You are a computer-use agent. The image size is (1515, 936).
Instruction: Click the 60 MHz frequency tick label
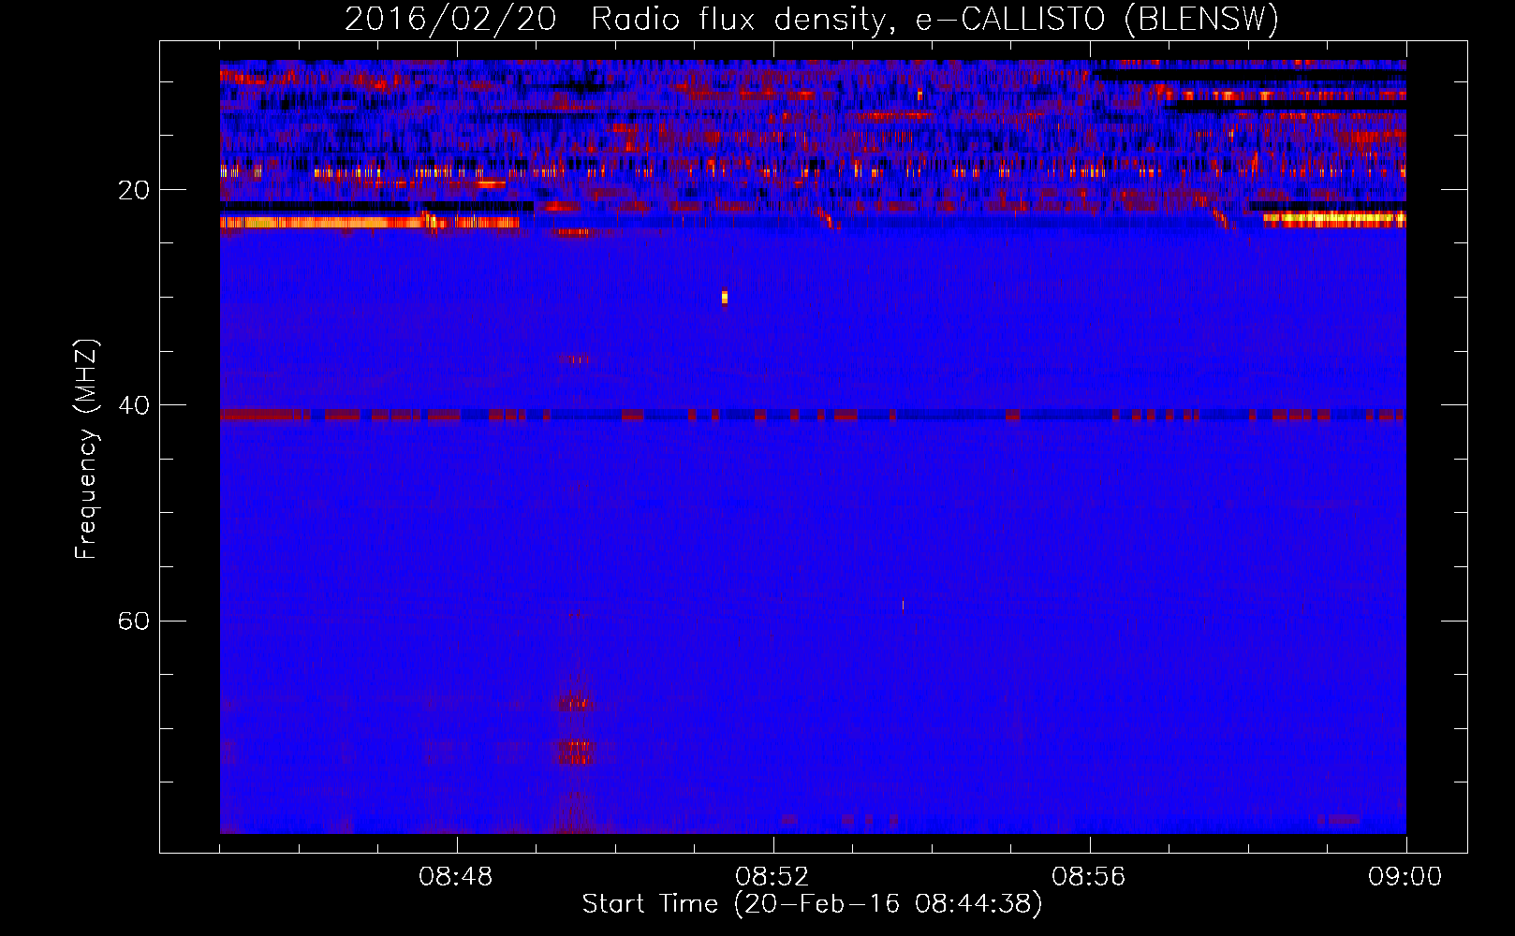tap(133, 621)
